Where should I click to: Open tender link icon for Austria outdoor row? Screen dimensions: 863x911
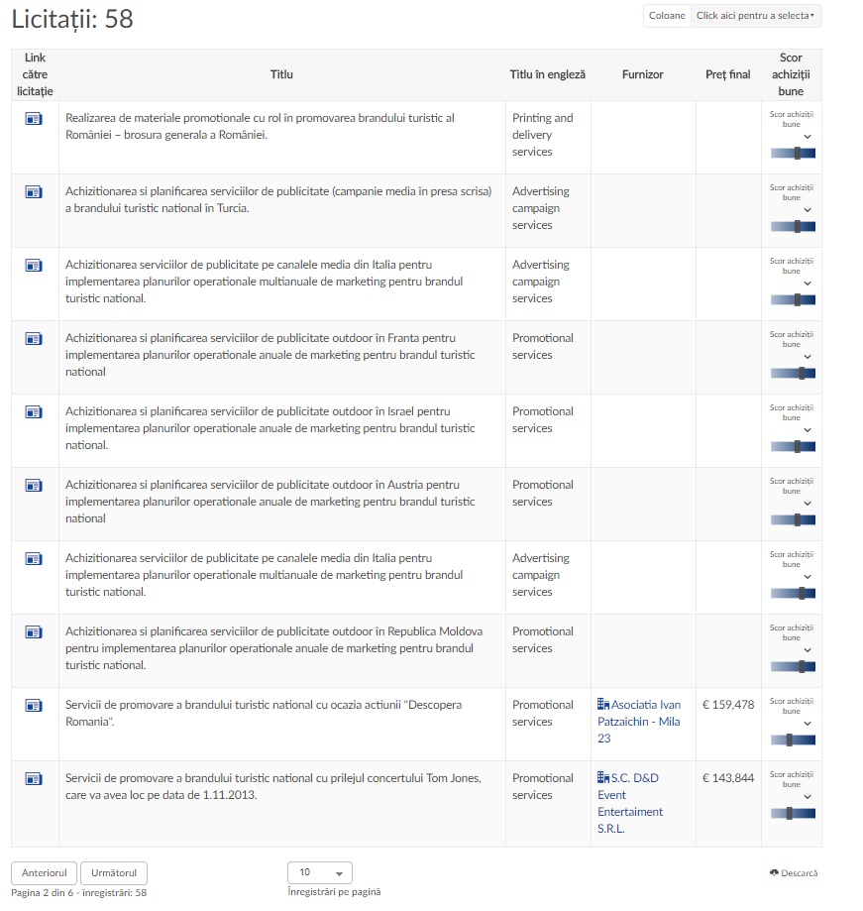(x=34, y=486)
